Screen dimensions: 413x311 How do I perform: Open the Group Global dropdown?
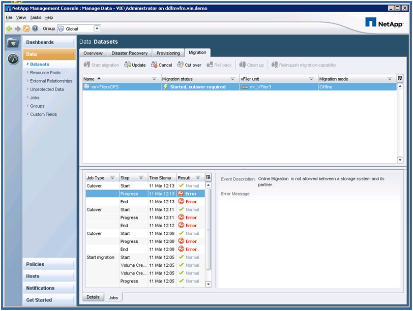tap(97, 29)
